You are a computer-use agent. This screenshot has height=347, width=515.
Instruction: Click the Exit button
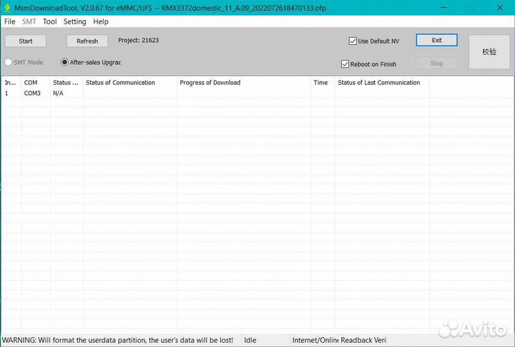pyautogui.click(x=436, y=40)
